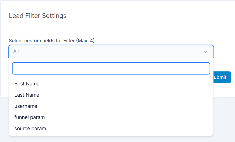235x142 pixels.
Task: Add source param to the filter
Action: [30, 129]
